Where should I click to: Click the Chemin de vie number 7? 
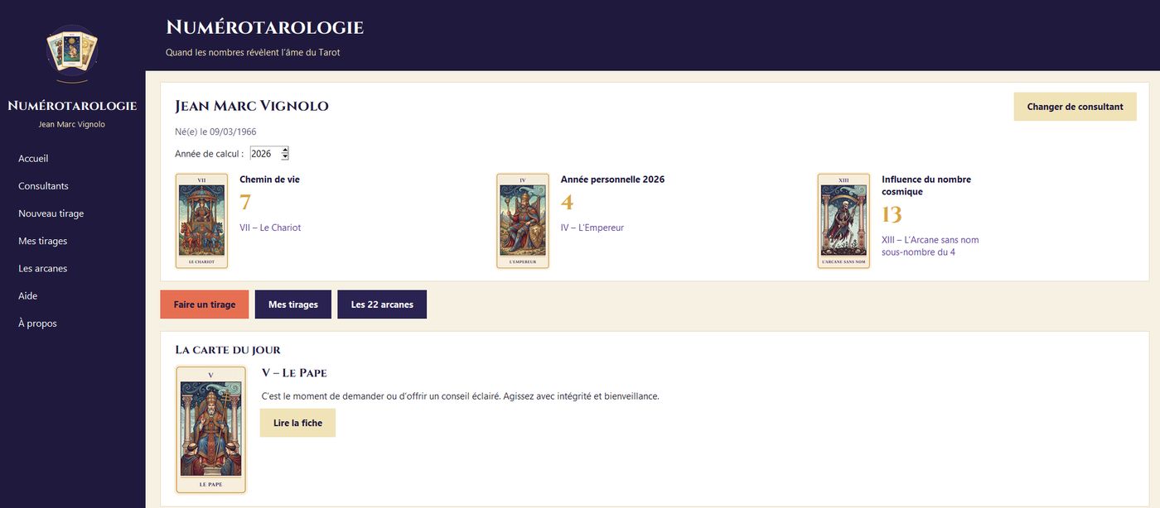[245, 203]
